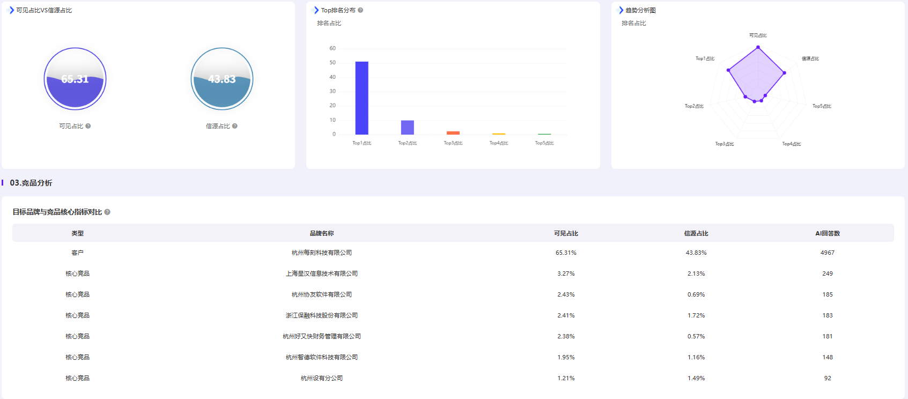Click the AI回答数 column header
908x399 pixels.
[x=828, y=233]
